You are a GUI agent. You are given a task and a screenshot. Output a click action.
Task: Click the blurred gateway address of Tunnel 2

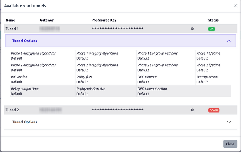51,110
